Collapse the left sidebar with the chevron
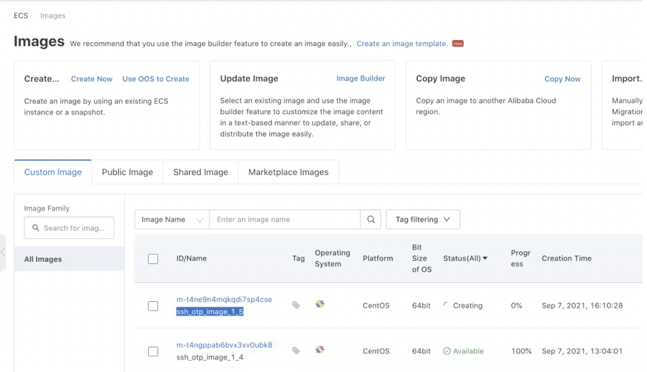The height and width of the screenshot is (372, 647). pyautogui.click(x=3, y=251)
